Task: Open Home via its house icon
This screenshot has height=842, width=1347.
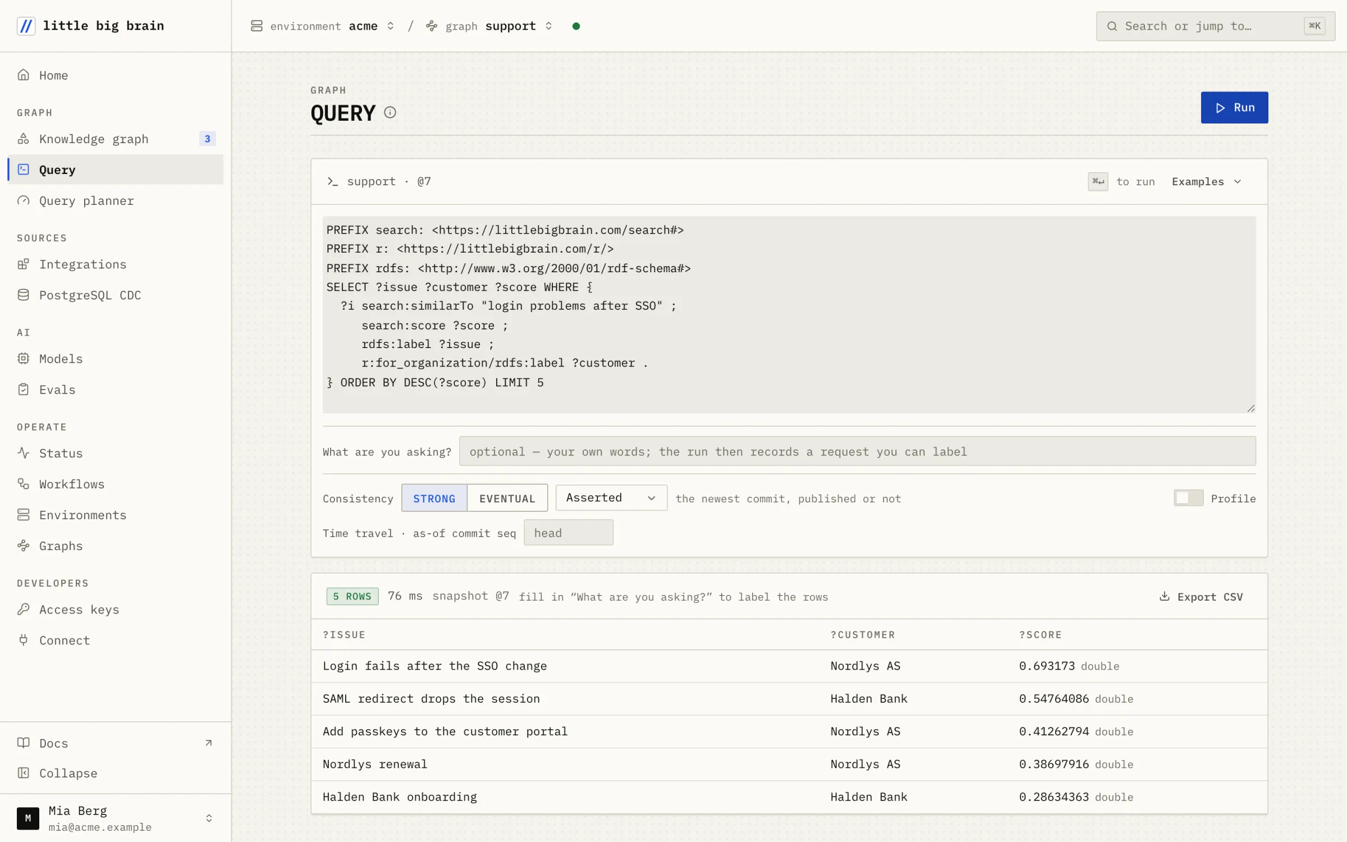Action: tap(23, 75)
